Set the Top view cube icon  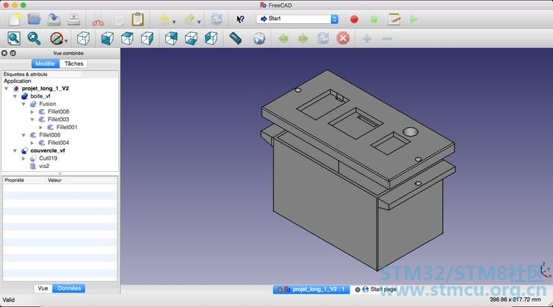tap(127, 38)
